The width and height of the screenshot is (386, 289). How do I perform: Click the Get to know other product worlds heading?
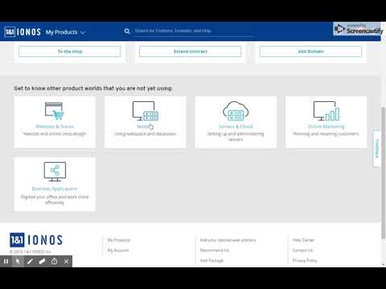point(93,88)
